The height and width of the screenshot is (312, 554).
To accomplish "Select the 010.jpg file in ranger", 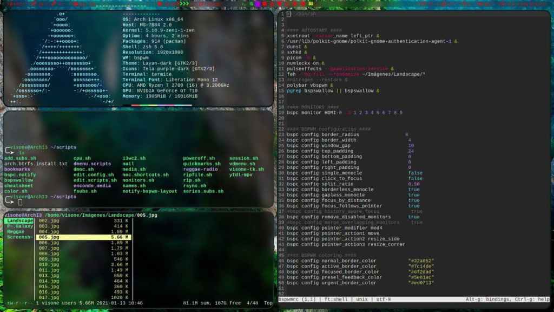I will tap(48, 264).
